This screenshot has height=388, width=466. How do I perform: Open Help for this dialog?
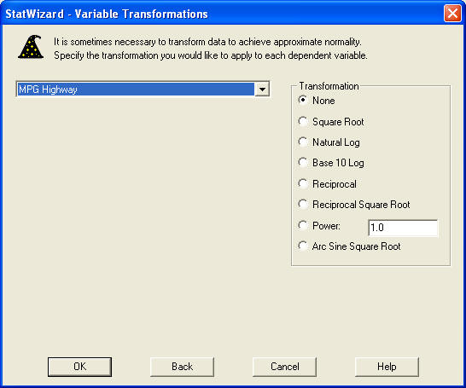click(387, 367)
